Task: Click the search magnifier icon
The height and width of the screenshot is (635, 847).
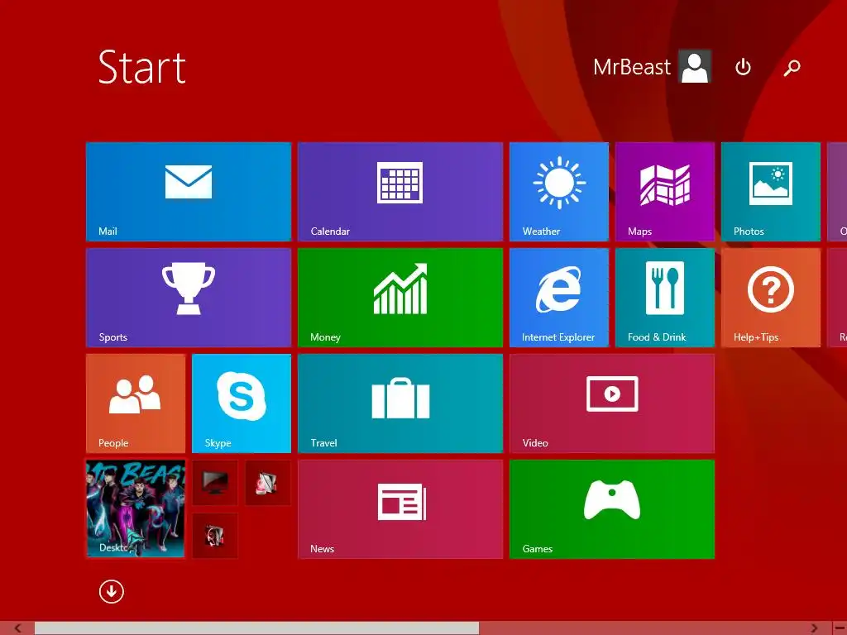Action: [x=792, y=68]
